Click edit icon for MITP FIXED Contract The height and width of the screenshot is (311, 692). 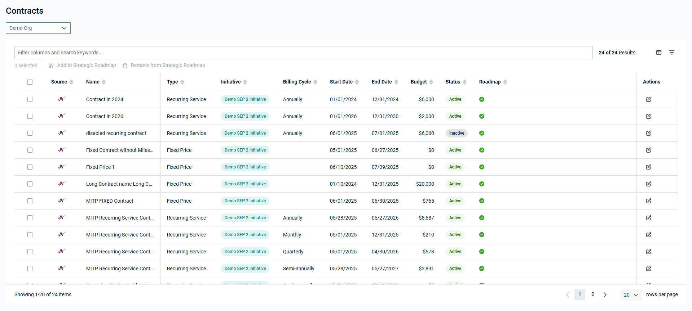[x=648, y=201]
